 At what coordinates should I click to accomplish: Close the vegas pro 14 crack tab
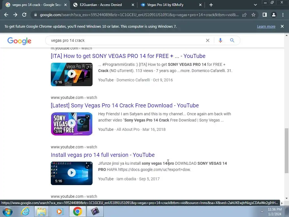tap(65, 5)
